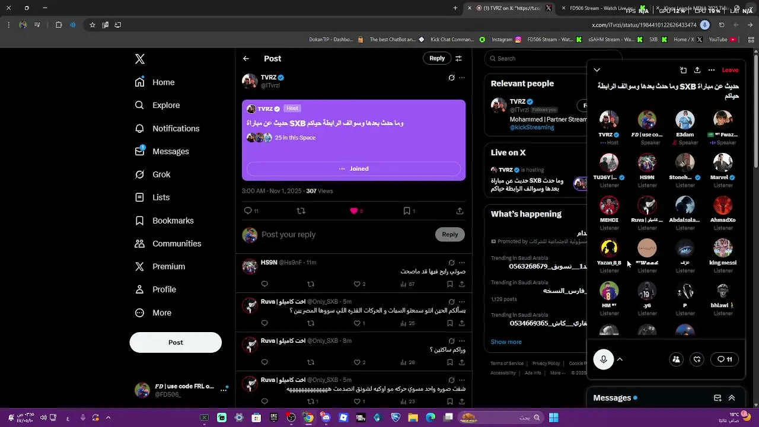This screenshot has height=427, width=759.
Task: Click Grok explain icon on TVRZ post
Action: [x=451, y=78]
